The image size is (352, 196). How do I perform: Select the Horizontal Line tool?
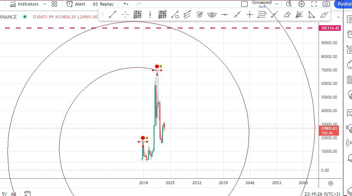coord(225,15)
